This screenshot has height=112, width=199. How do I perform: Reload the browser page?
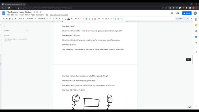9,8
